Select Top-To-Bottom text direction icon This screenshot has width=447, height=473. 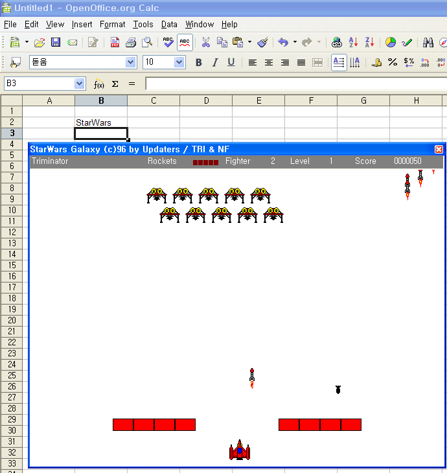click(355, 62)
